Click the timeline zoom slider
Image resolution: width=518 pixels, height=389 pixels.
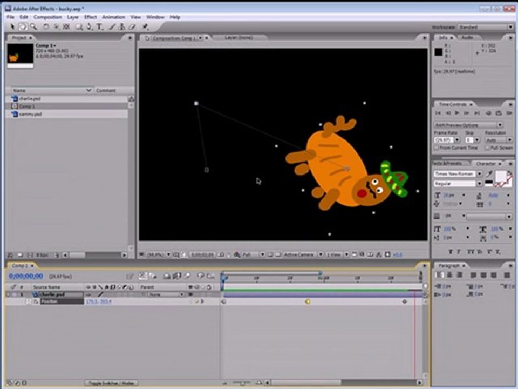click(242, 383)
